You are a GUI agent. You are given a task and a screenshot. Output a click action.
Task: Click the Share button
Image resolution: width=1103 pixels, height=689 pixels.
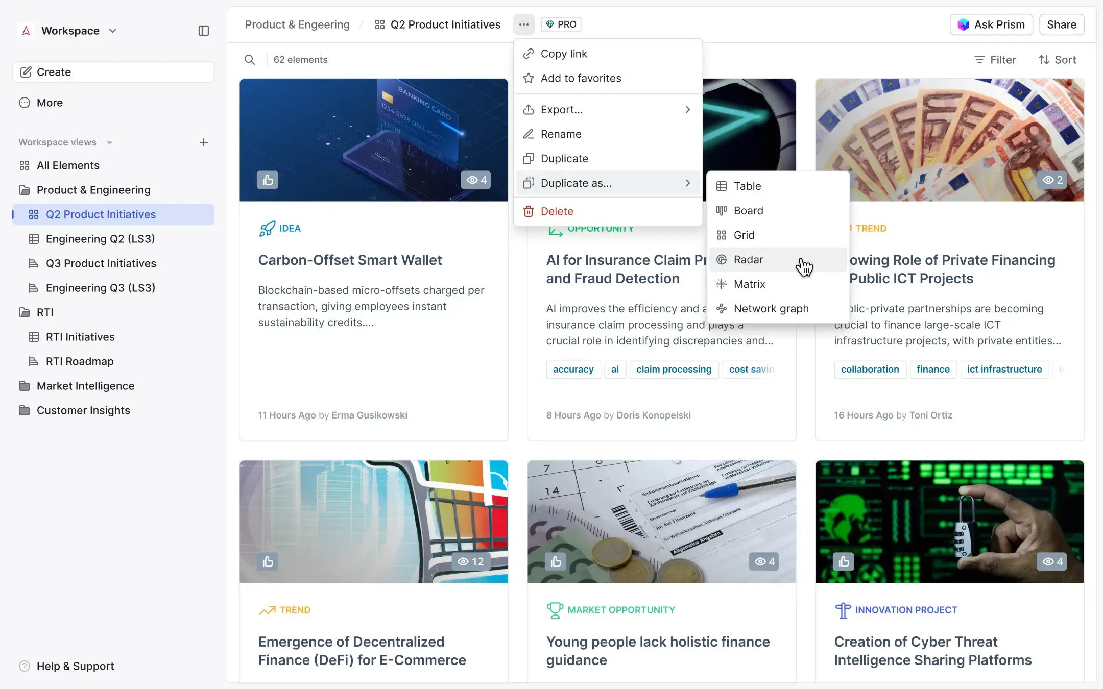click(x=1061, y=24)
